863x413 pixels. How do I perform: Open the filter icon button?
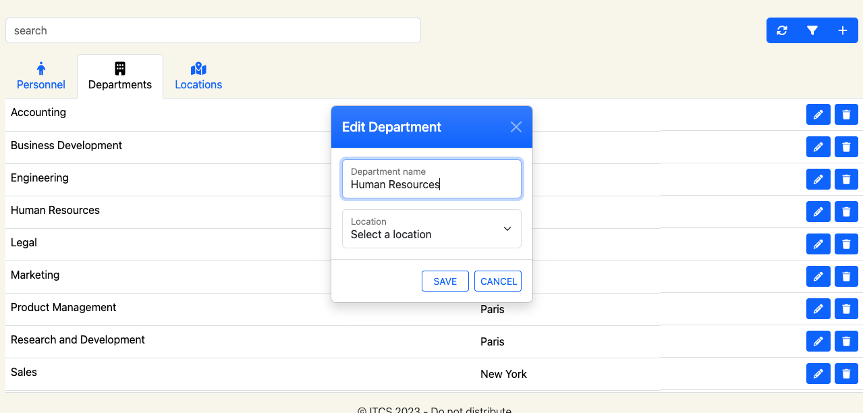[x=812, y=30]
